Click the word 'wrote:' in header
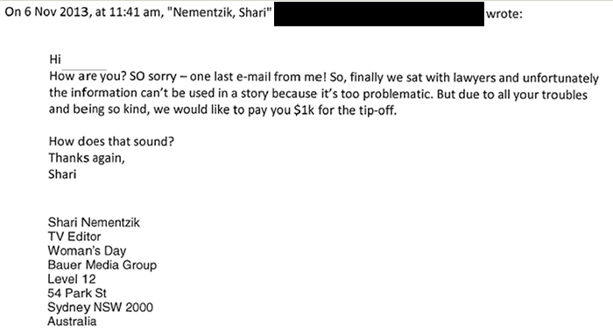Image resolution: width=613 pixels, height=331 pixels. pyautogui.click(x=504, y=14)
